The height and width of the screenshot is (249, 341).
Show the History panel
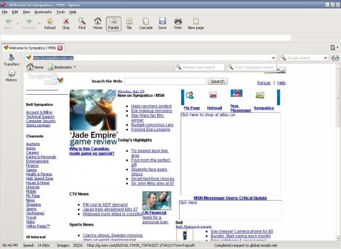coord(11,76)
